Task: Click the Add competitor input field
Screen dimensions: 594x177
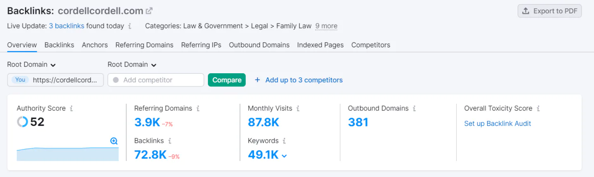Action: [156, 80]
